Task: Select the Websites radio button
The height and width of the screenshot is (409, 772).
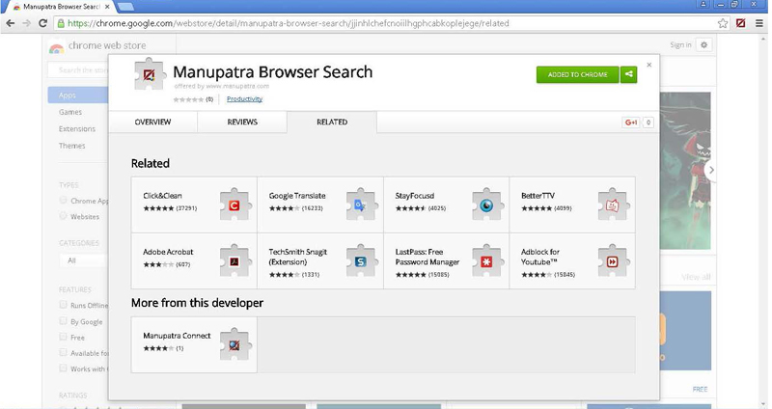Action: (63, 216)
